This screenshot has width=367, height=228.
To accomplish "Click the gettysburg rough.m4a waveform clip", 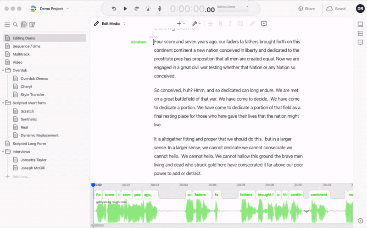I will click(x=223, y=211).
